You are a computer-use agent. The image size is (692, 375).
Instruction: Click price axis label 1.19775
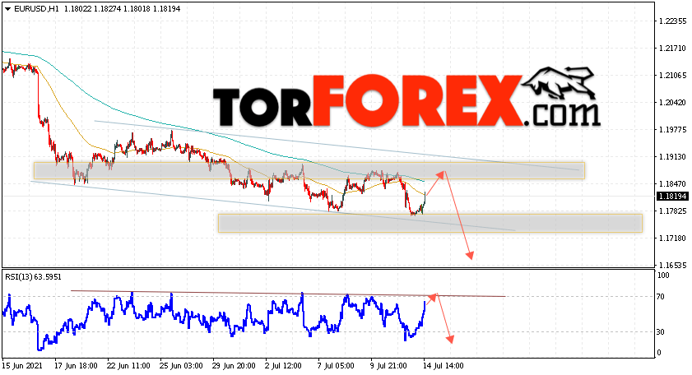coord(672,130)
